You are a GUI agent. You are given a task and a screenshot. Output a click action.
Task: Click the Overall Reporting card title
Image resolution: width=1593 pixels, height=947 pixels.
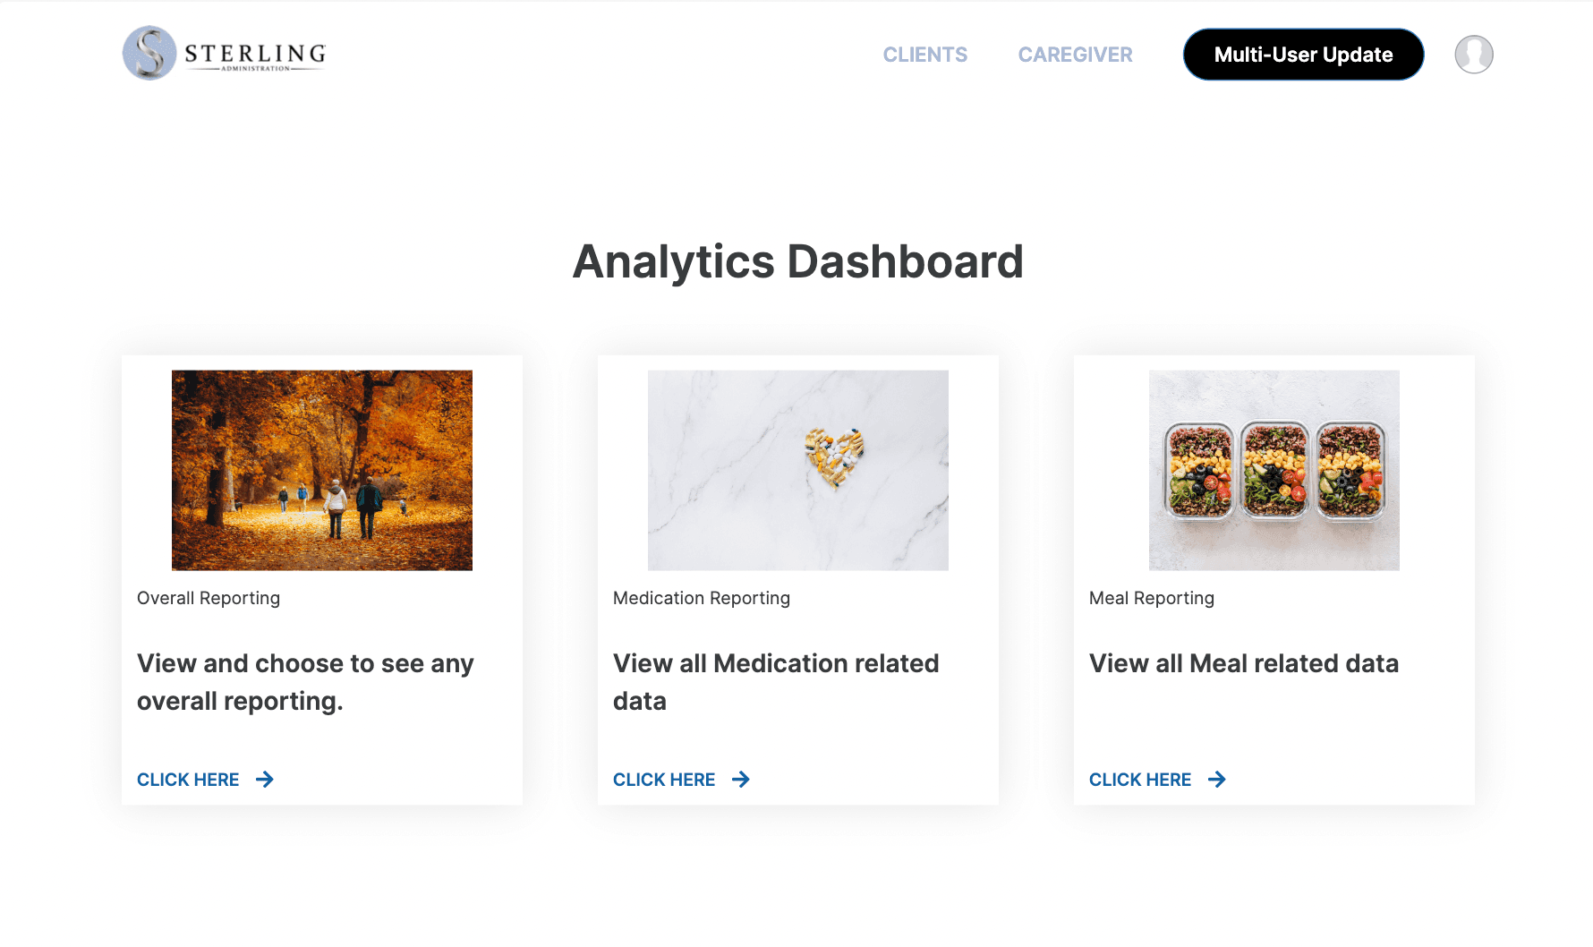click(208, 598)
